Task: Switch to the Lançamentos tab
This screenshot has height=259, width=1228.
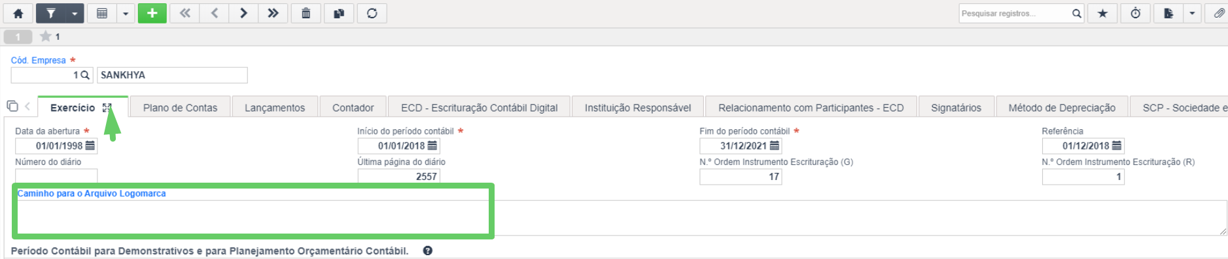Action: (275, 108)
